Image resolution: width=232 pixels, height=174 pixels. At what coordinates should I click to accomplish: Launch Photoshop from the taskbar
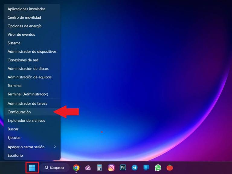(123, 167)
